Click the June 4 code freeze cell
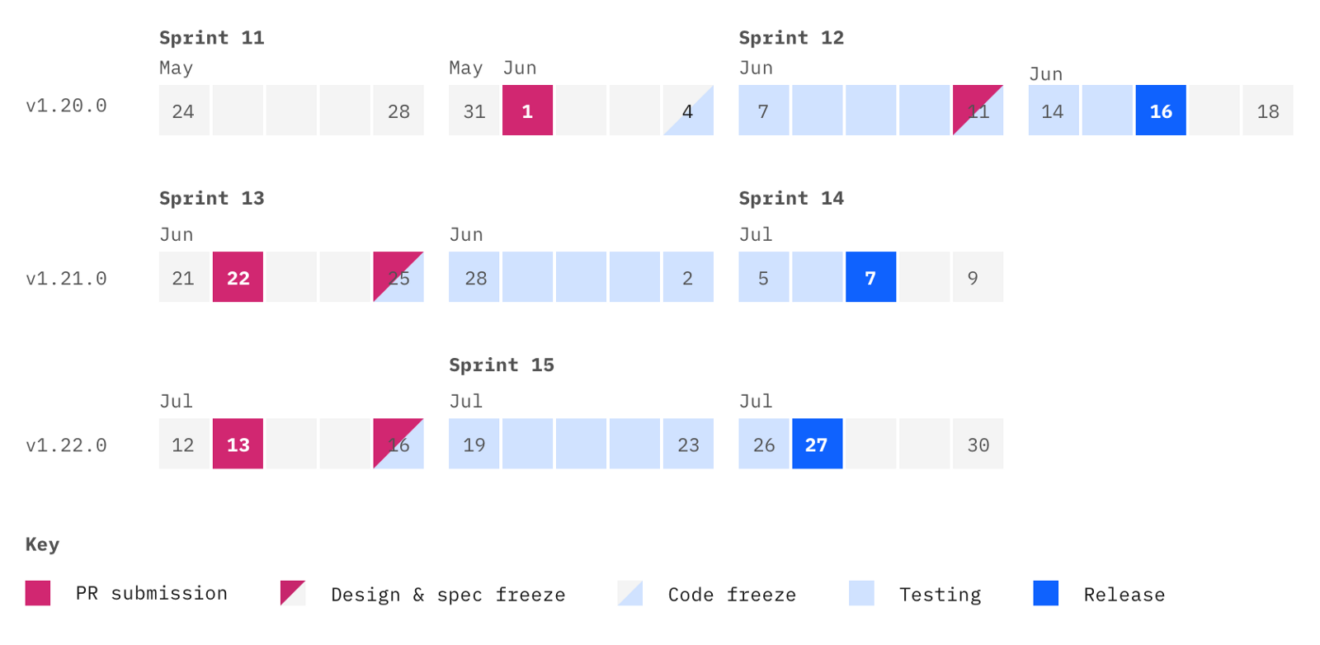 point(688,111)
